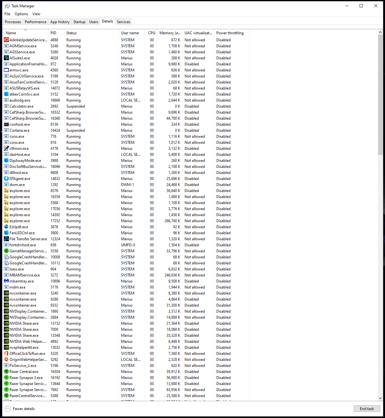Click the GameManagerService icon
The width and height of the screenshot is (385, 418).
tap(6, 251)
